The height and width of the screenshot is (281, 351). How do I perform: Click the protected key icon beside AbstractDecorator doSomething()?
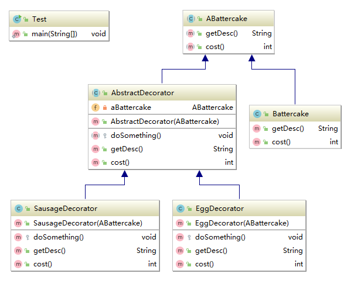pyautogui.click(x=104, y=136)
